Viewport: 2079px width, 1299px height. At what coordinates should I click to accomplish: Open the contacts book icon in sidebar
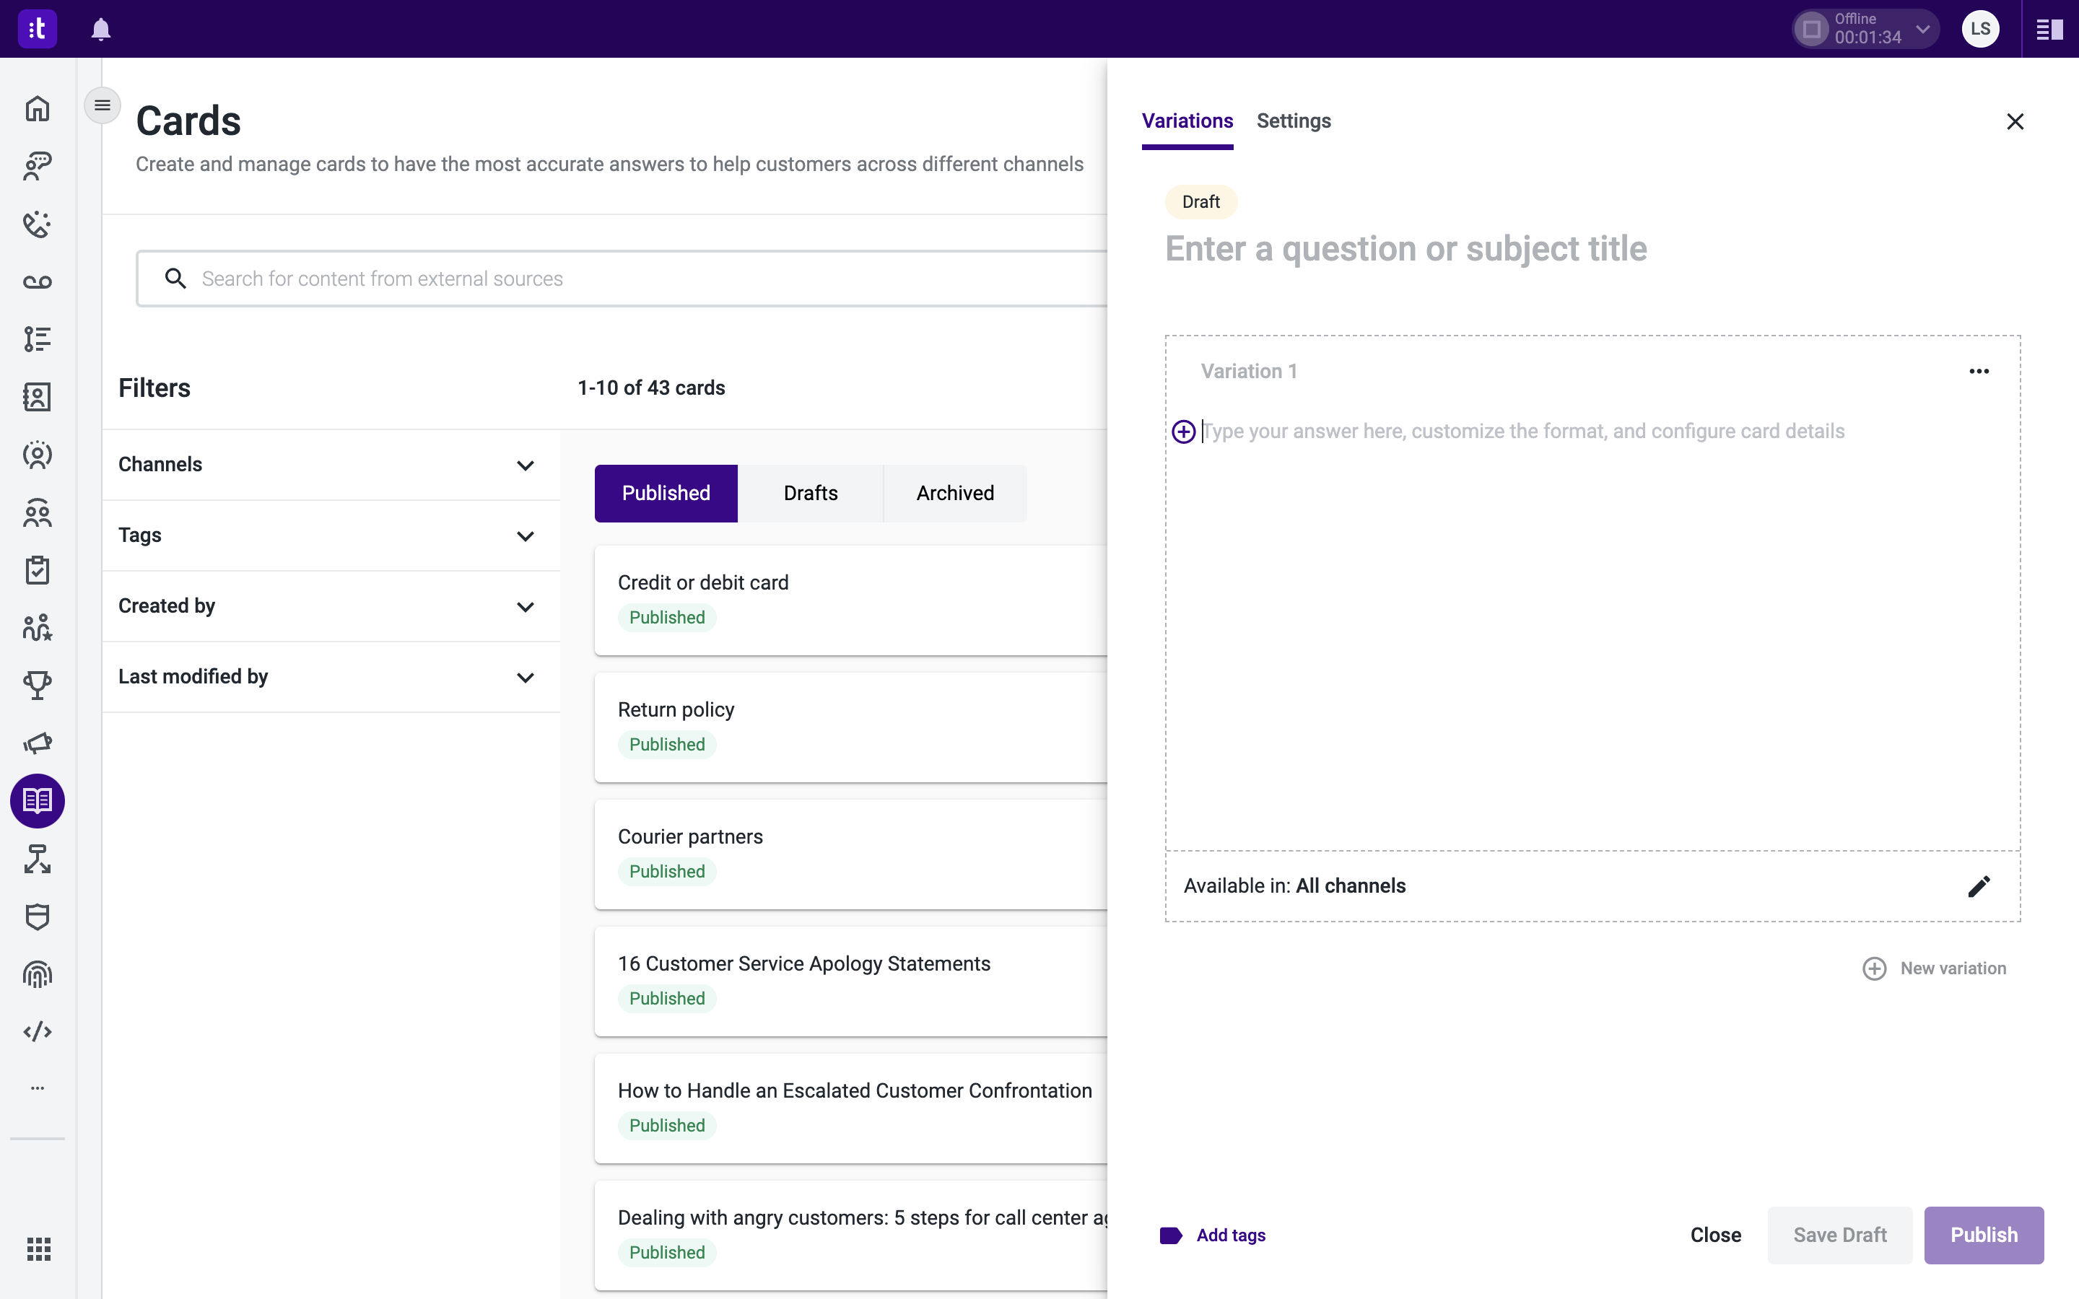[x=37, y=397]
